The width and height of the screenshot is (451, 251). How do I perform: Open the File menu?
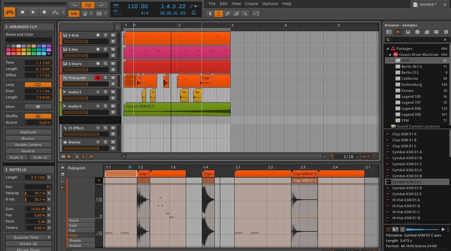pyautogui.click(x=212, y=3)
